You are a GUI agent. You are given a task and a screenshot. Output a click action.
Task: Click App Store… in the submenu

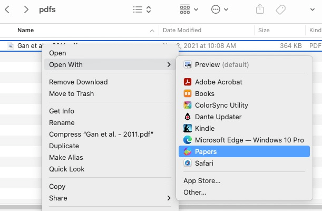pyautogui.click(x=202, y=180)
